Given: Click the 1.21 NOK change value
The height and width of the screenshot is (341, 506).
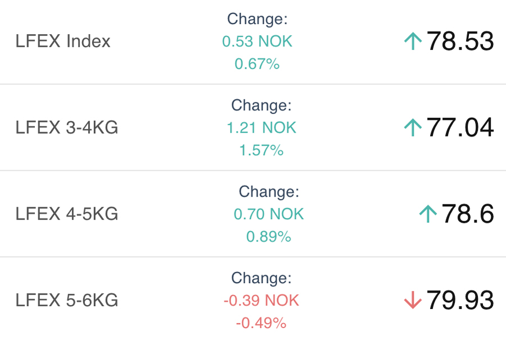Looking at the screenshot, I should [x=261, y=128].
